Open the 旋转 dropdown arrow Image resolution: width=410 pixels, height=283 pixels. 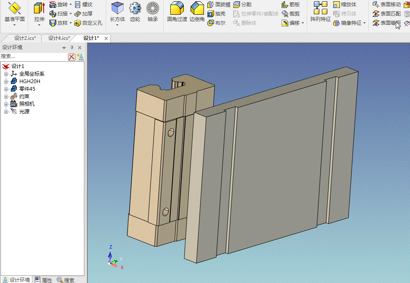click(71, 5)
